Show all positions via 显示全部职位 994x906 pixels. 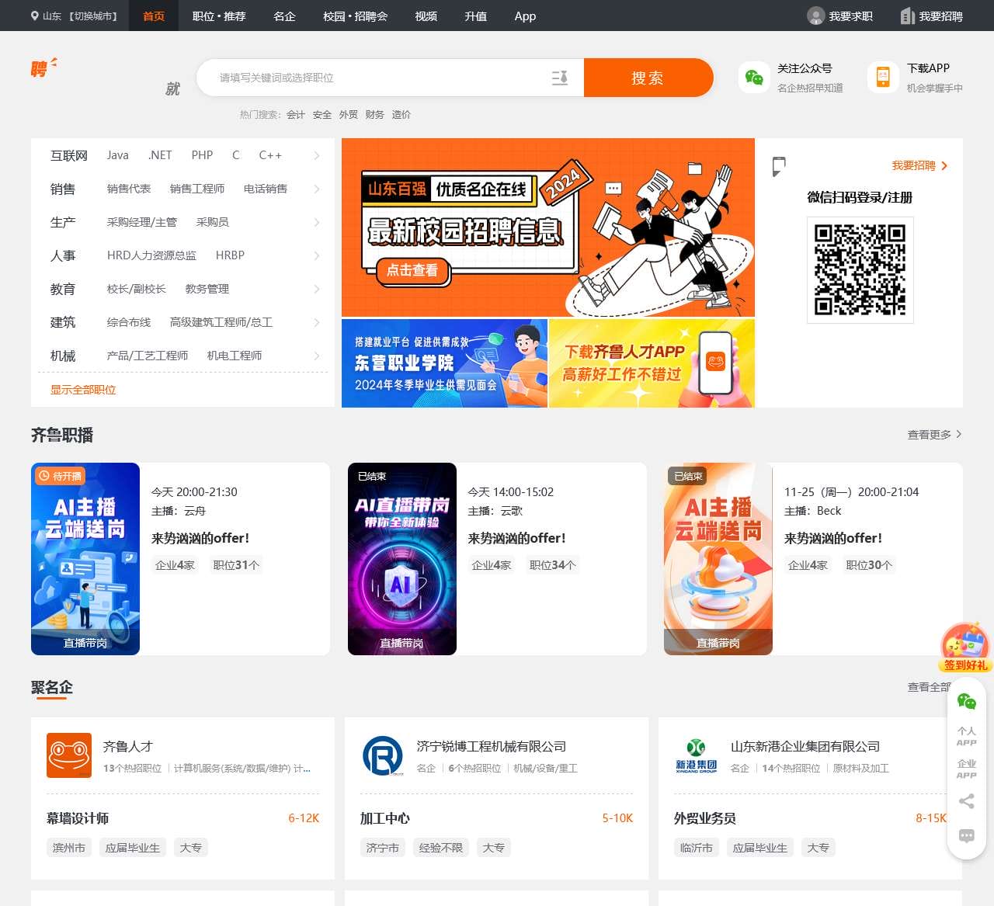point(83,390)
